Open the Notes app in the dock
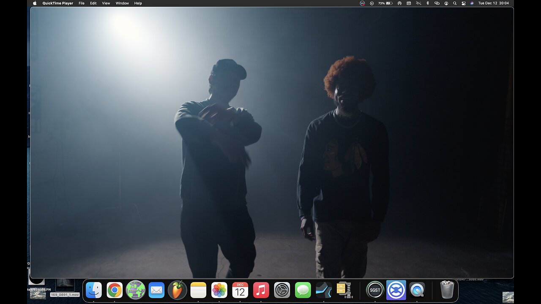 (x=198, y=290)
